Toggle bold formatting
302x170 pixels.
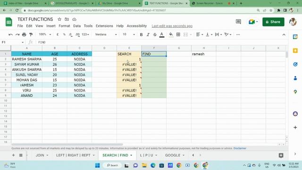pyautogui.click(x=141, y=34)
